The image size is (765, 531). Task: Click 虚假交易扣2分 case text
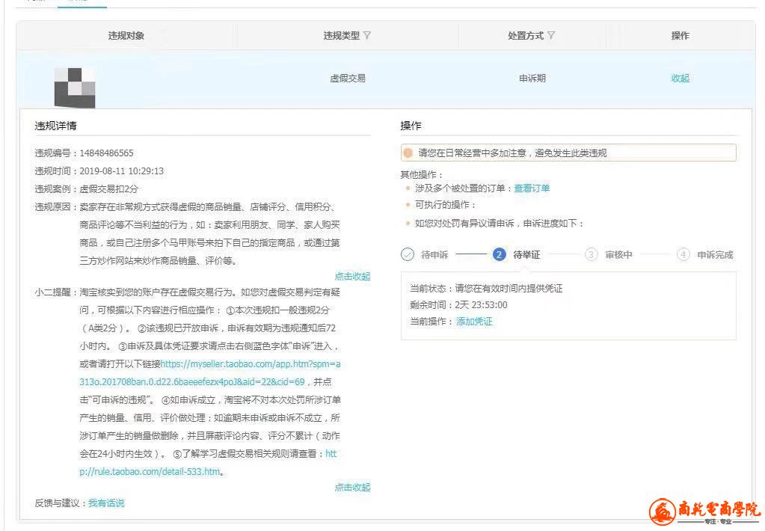108,189
